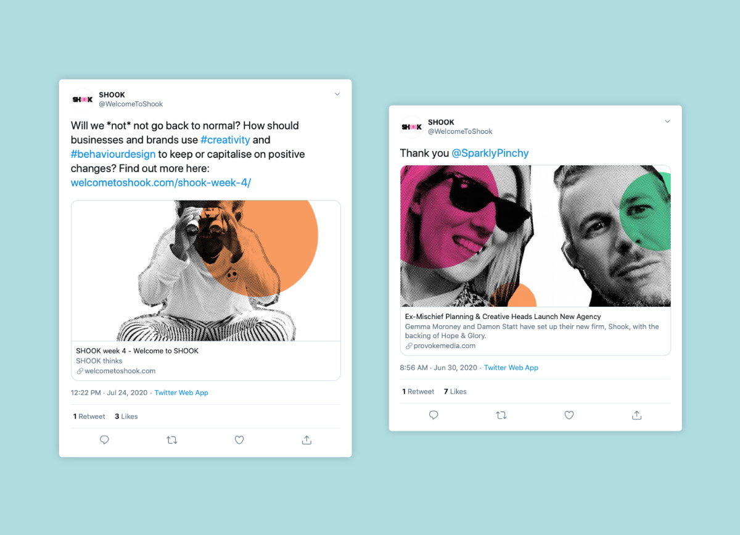740x535 pixels.
Task: Open the SHOOK week 4 card image
Action: 206,271
